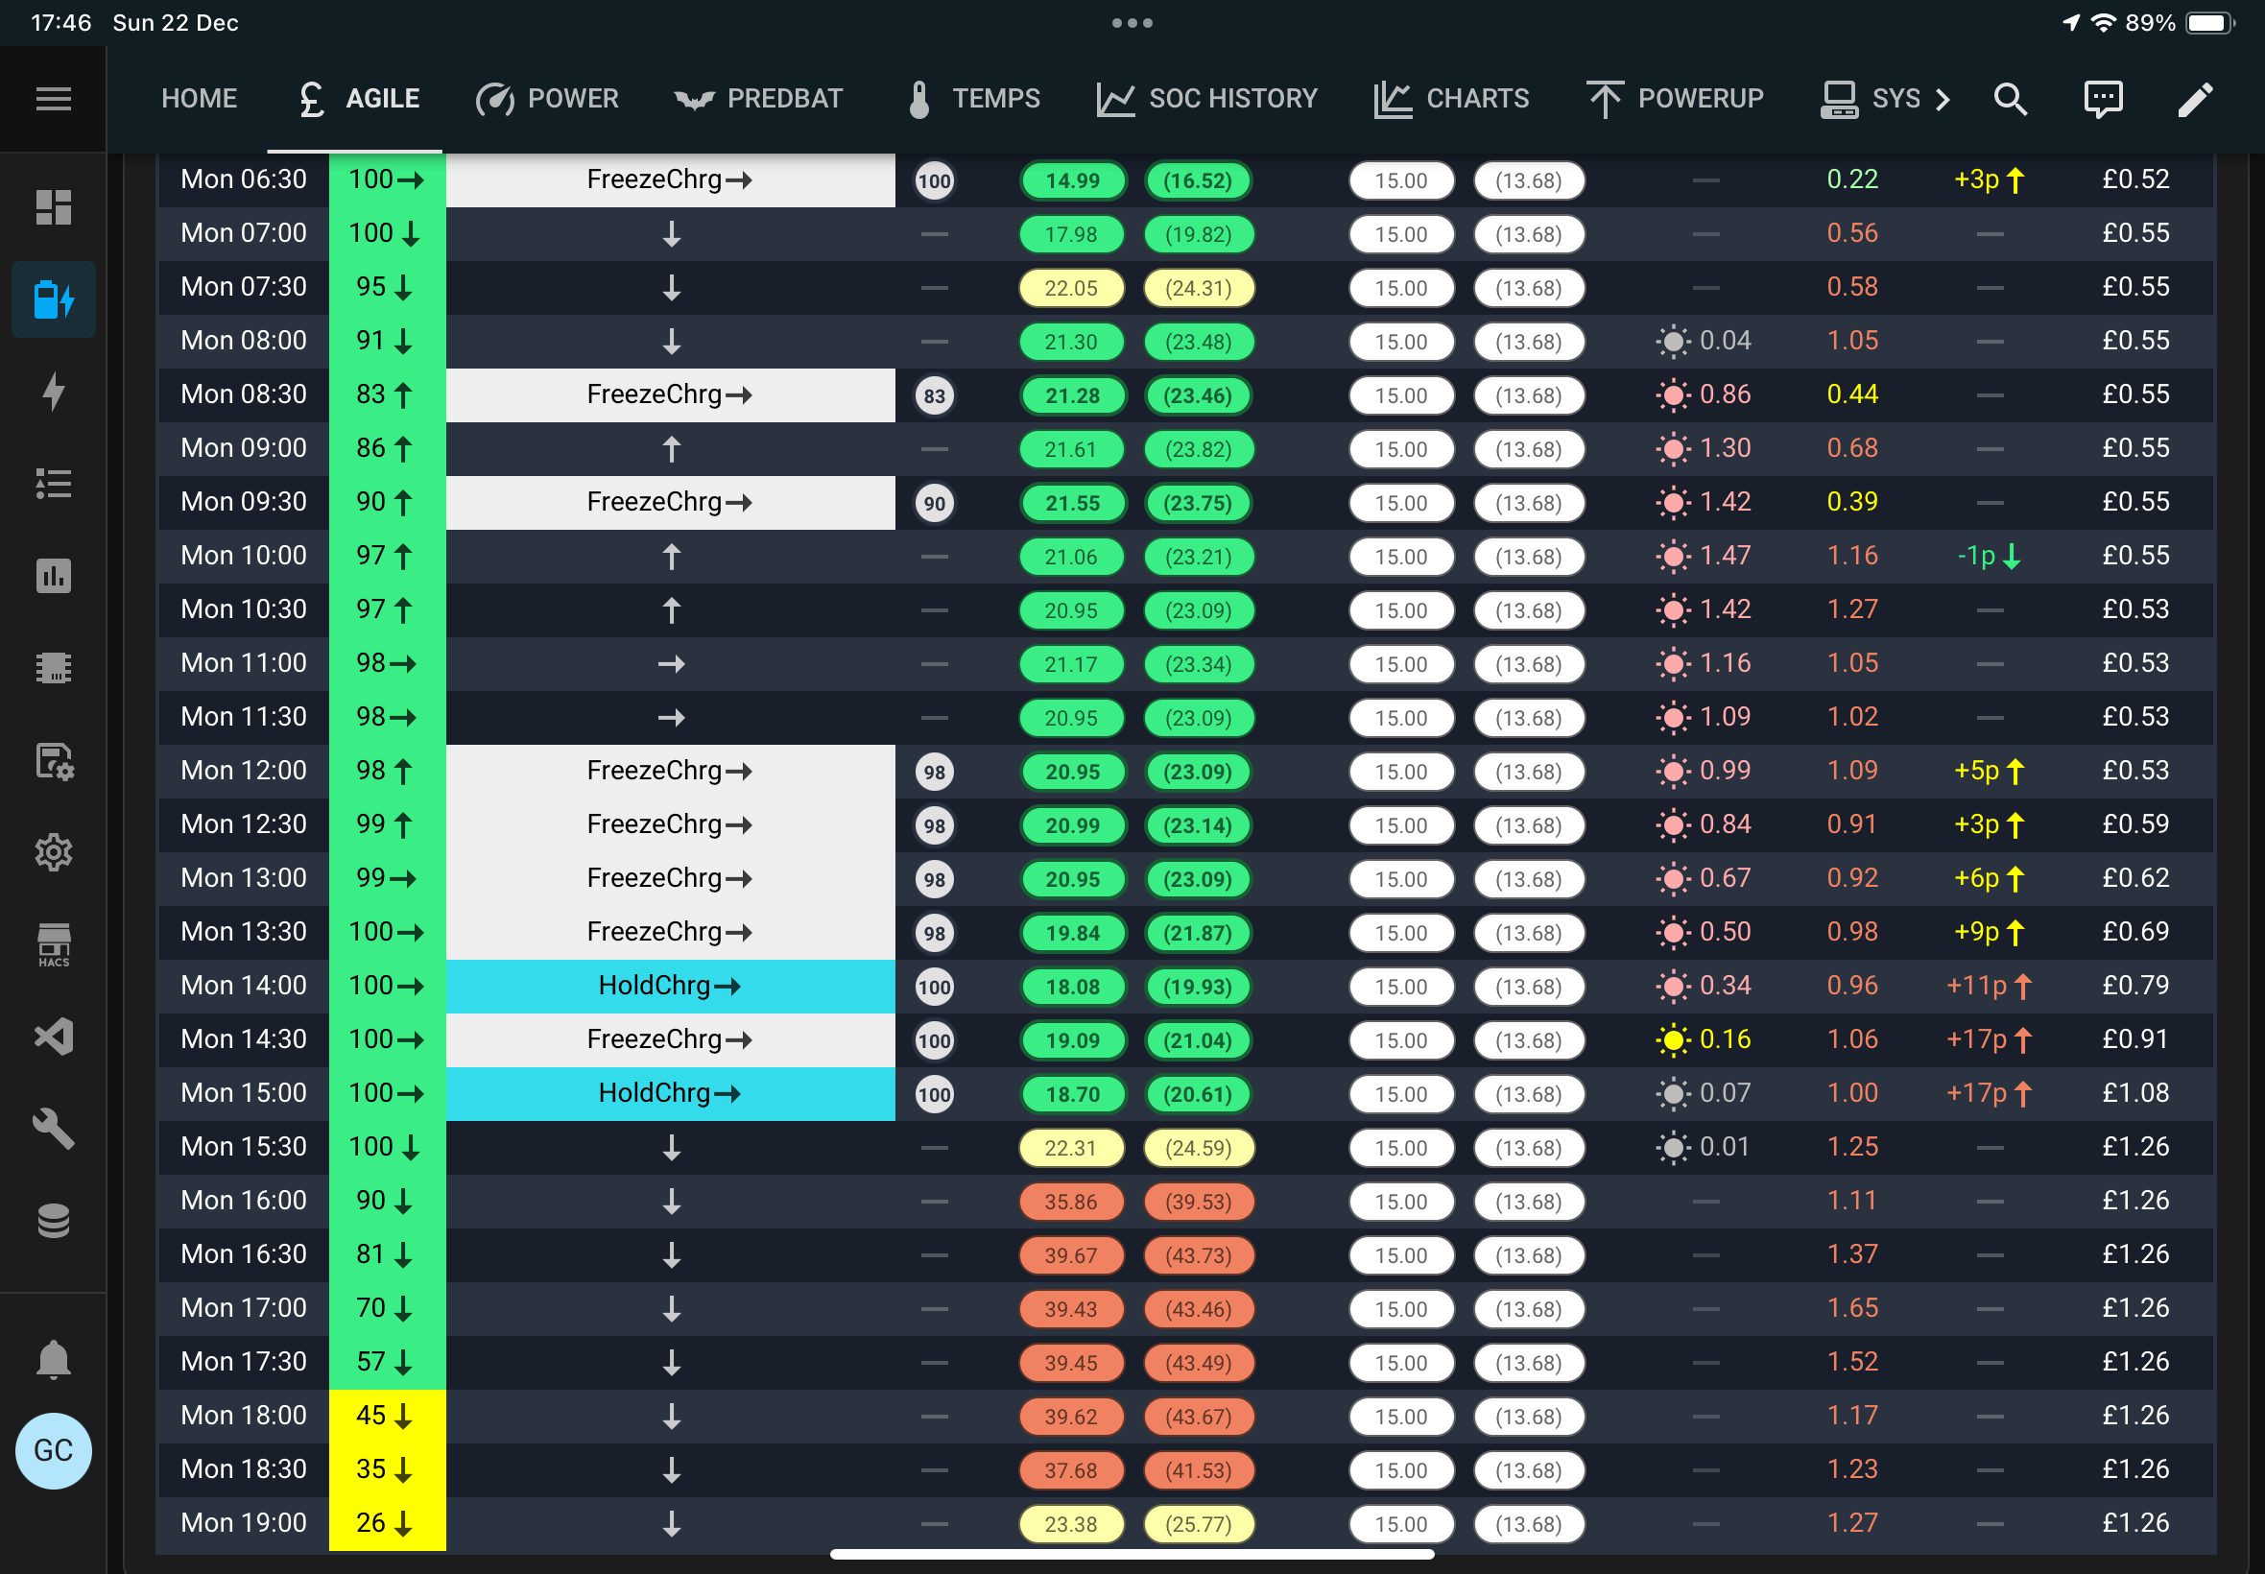Click the search magnifier icon

(2010, 99)
